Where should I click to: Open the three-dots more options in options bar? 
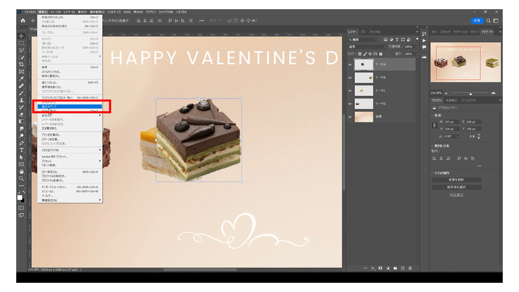pos(202,21)
